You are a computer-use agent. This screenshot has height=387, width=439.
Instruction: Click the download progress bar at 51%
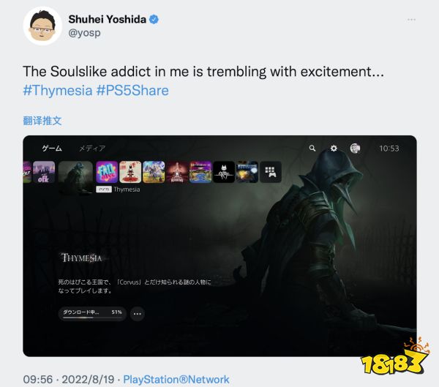click(x=92, y=314)
